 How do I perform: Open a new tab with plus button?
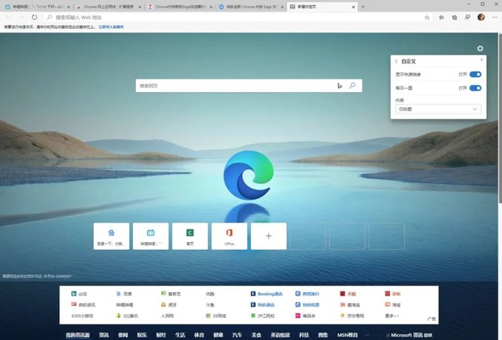click(362, 7)
